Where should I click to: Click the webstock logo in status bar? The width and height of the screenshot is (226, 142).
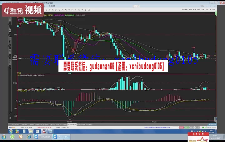(x=12, y=128)
